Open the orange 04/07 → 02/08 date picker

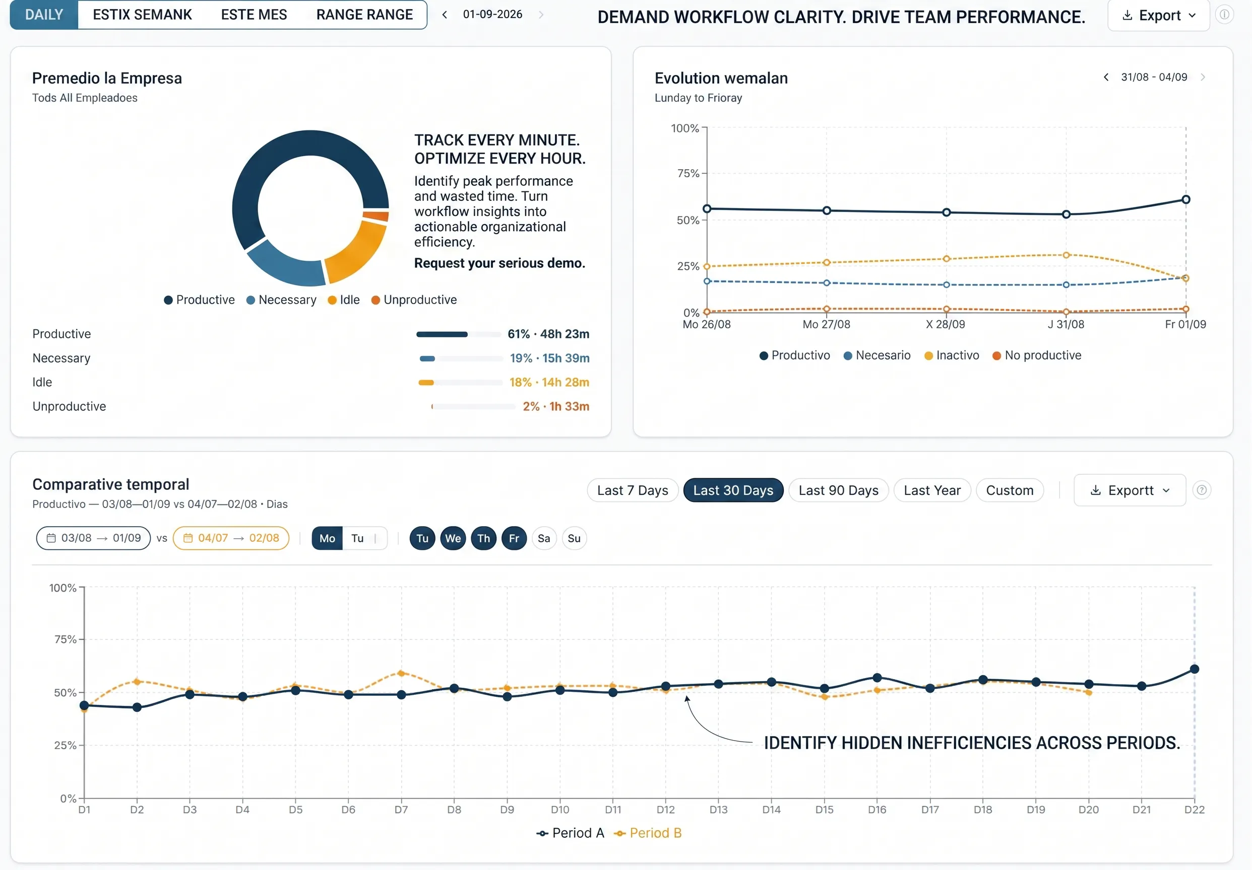(231, 538)
